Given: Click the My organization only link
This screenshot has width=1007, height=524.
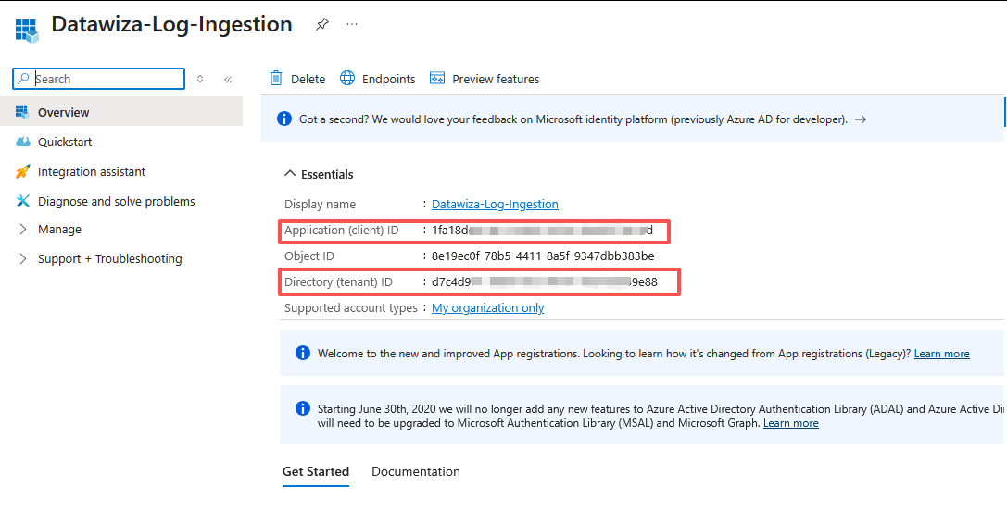Looking at the screenshot, I should point(487,307).
